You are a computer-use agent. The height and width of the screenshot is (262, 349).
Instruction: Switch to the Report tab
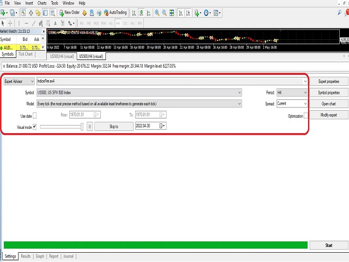coord(53,256)
